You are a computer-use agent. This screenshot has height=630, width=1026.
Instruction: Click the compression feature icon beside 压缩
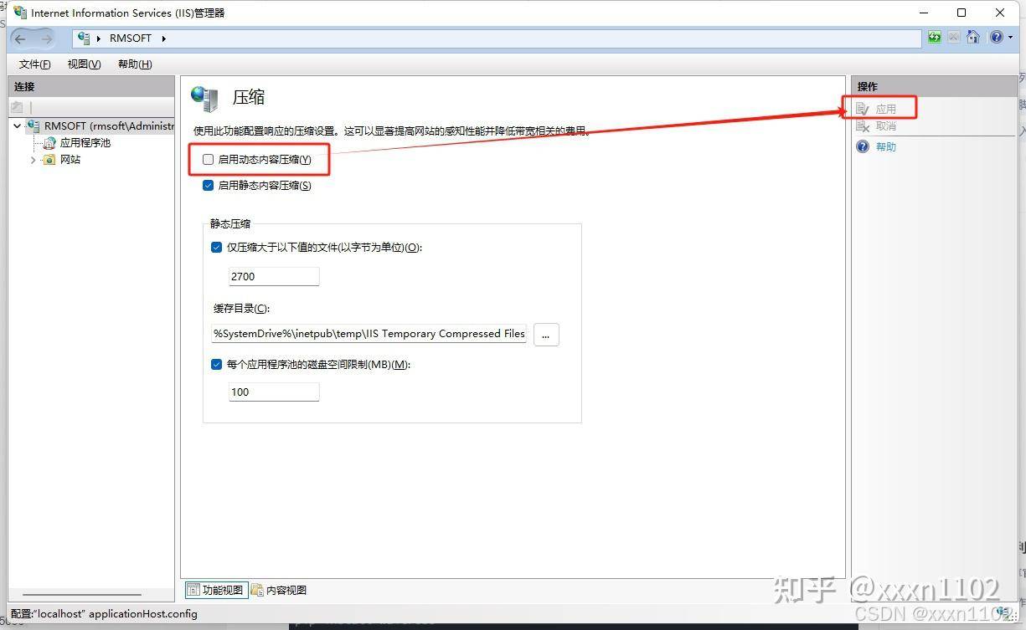(204, 98)
